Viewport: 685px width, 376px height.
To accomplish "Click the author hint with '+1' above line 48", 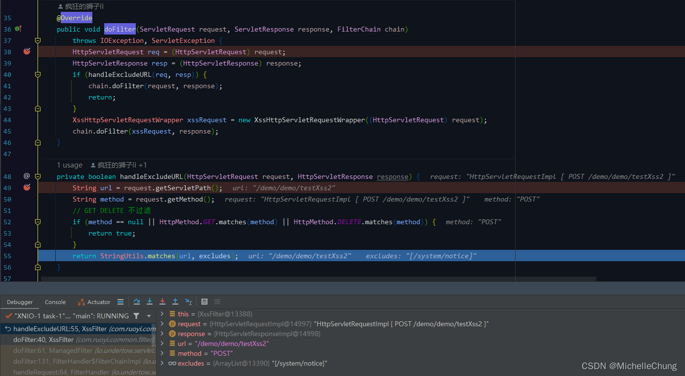I will coord(119,165).
